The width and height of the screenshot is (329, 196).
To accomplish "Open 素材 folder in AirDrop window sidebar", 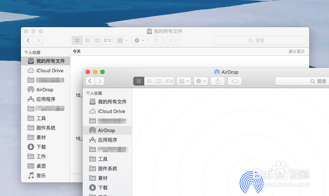I will tap(108, 178).
